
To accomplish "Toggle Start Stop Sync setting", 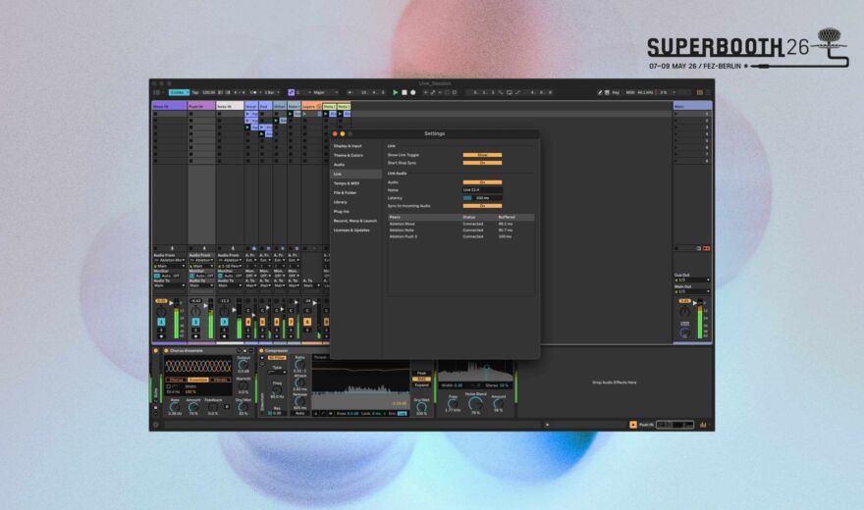I will pyautogui.click(x=482, y=163).
